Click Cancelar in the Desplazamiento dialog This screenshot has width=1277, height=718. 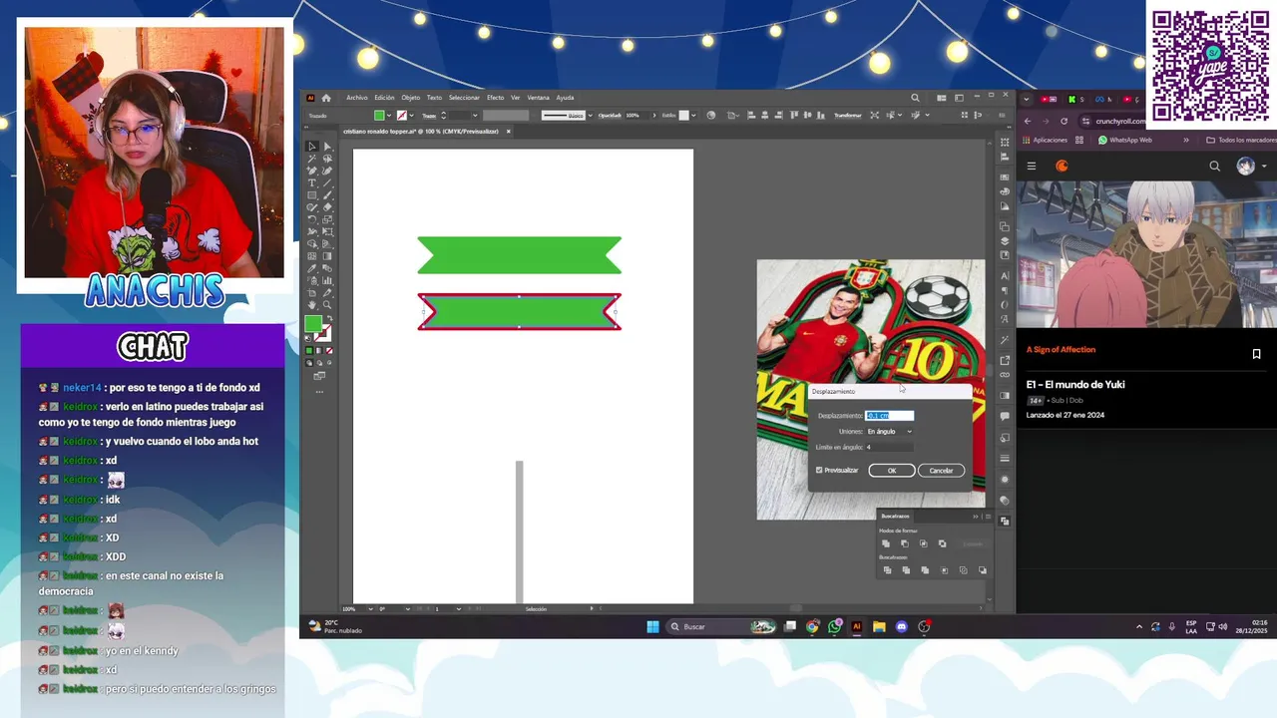(942, 471)
